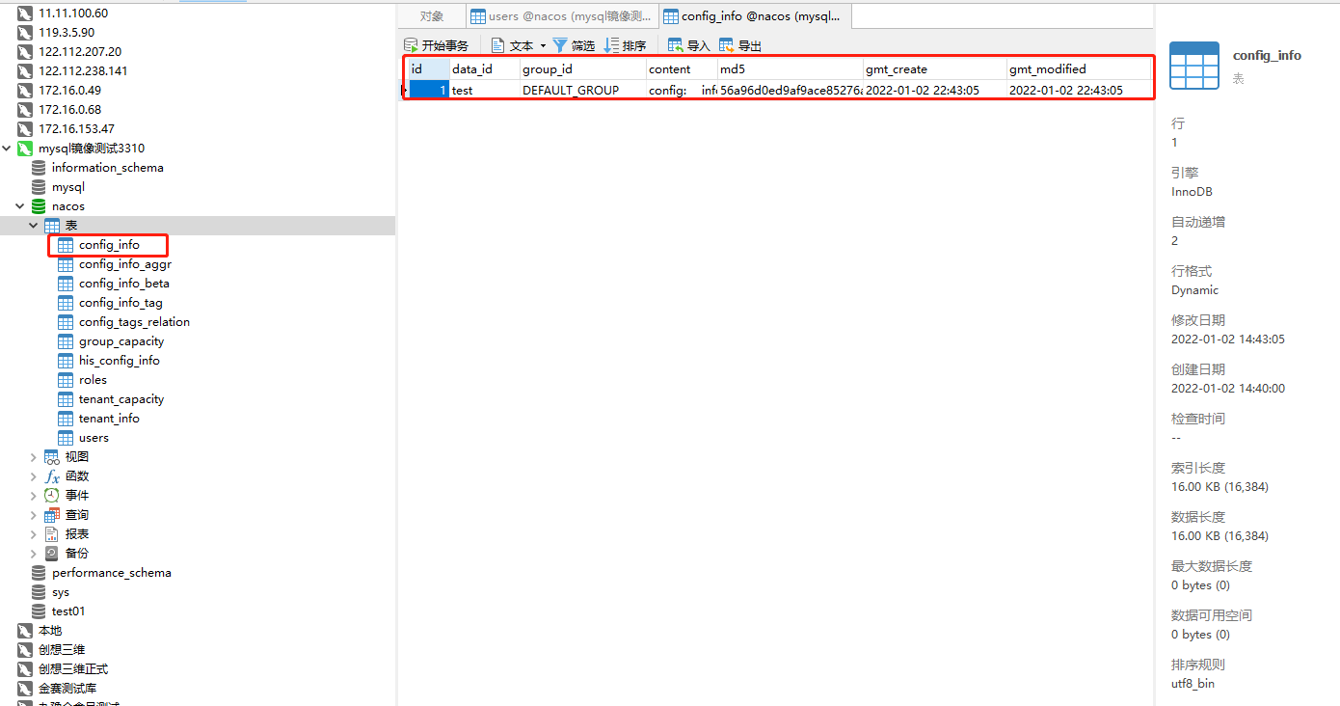
Task: Click the 排序 (Sort) toolbar button
Action: [625, 45]
